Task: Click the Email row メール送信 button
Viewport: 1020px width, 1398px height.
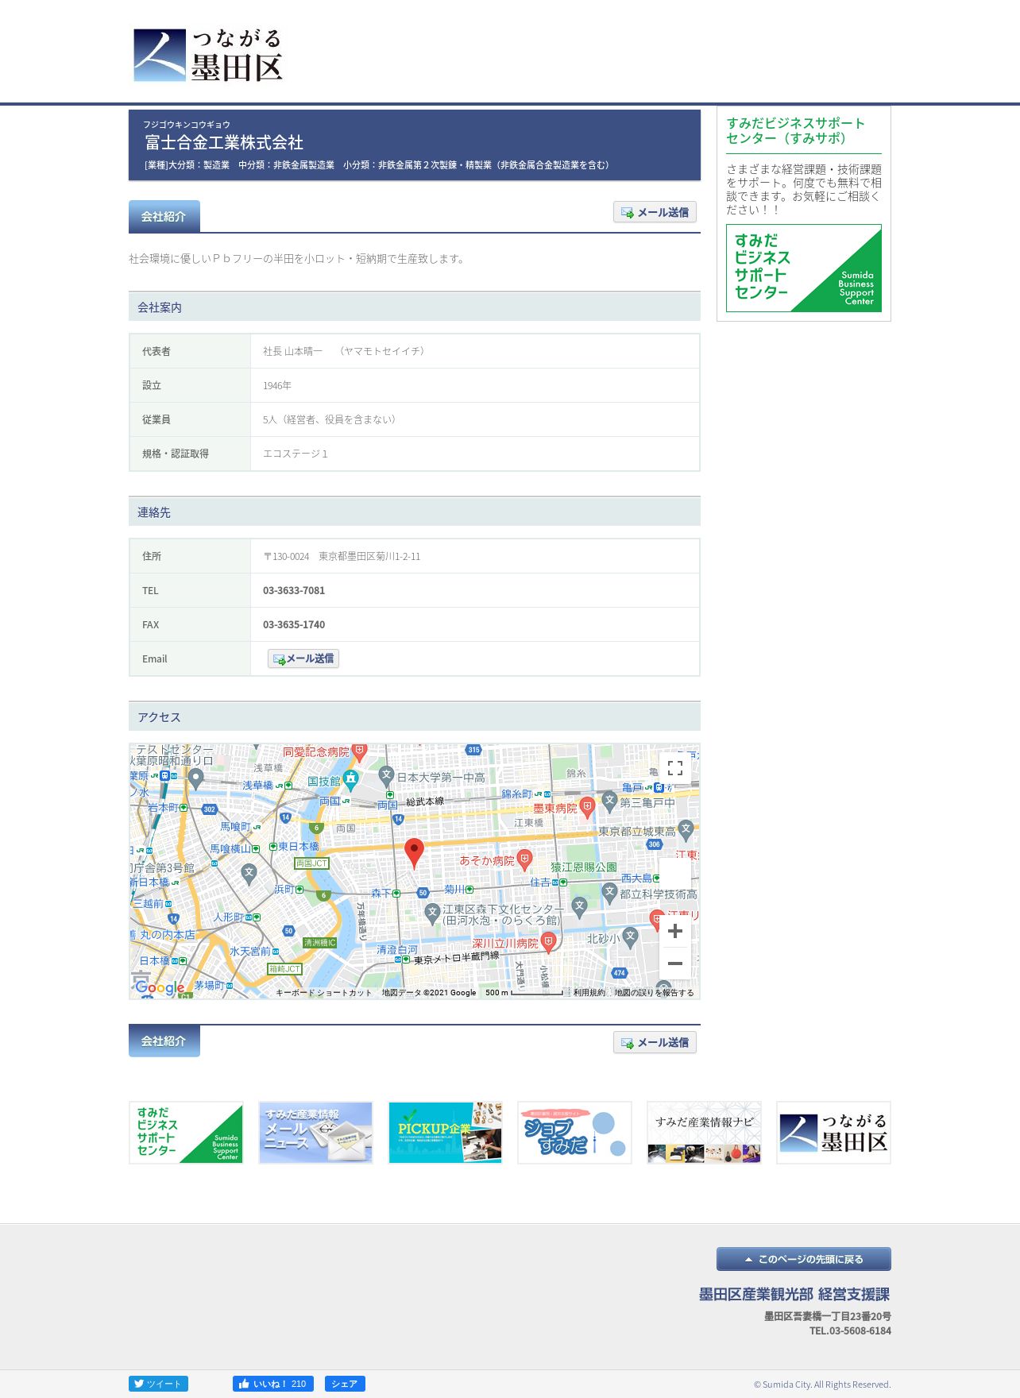Action: pos(303,658)
